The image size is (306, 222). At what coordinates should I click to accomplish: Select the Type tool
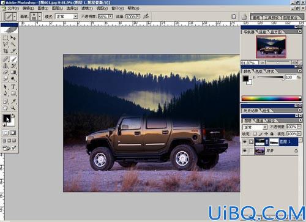(13, 87)
